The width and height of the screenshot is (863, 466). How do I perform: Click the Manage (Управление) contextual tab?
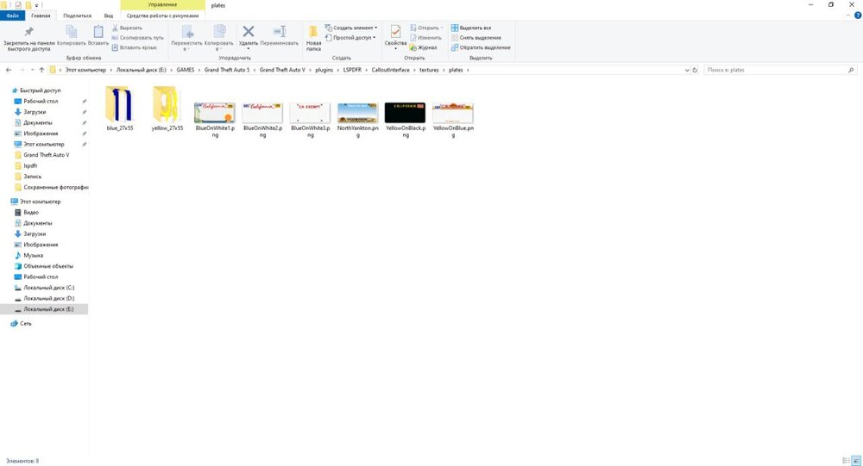coord(162,5)
